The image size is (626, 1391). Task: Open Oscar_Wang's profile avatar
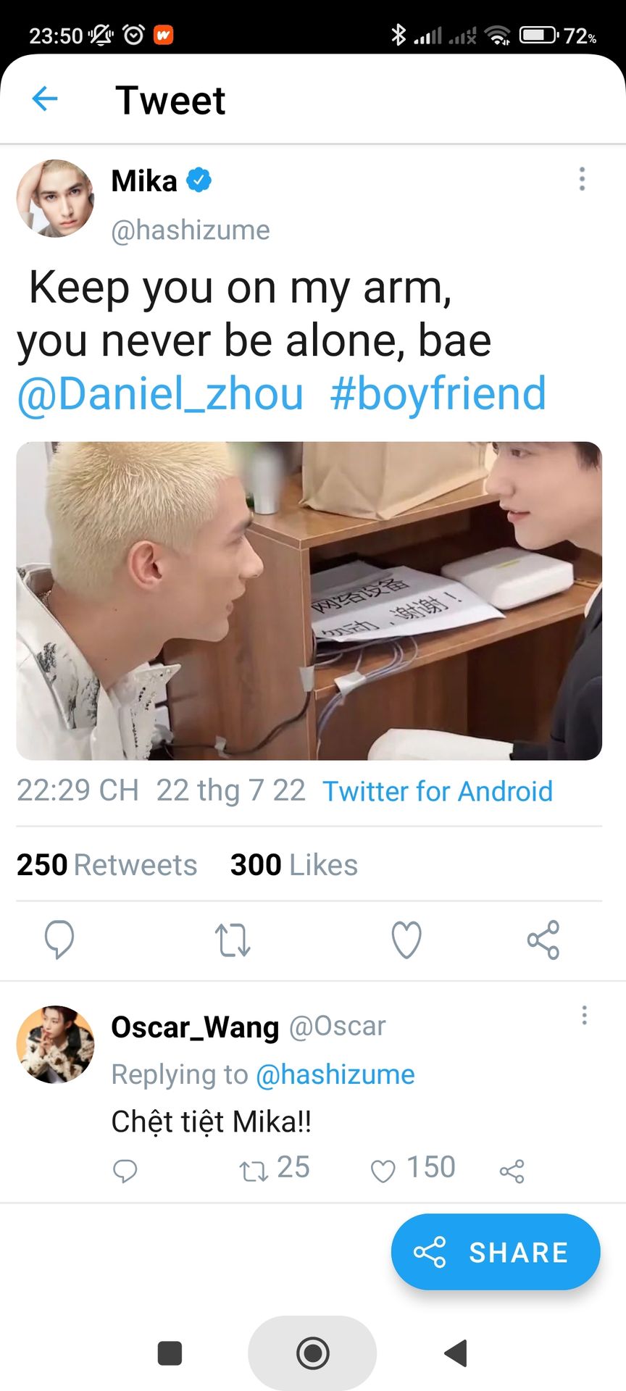coord(56,1044)
